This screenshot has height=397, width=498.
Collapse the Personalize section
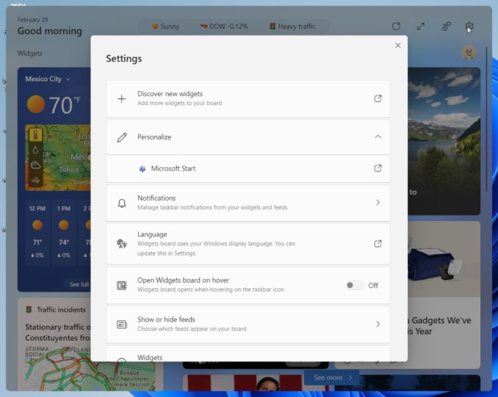tap(378, 137)
